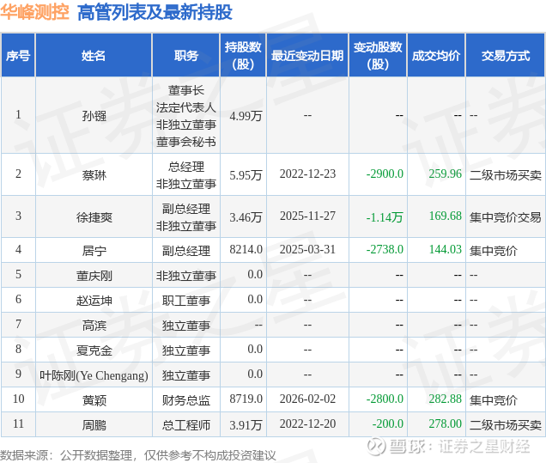Click the name 高滨
This screenshot has width=546, height=463.
(94, 326)
